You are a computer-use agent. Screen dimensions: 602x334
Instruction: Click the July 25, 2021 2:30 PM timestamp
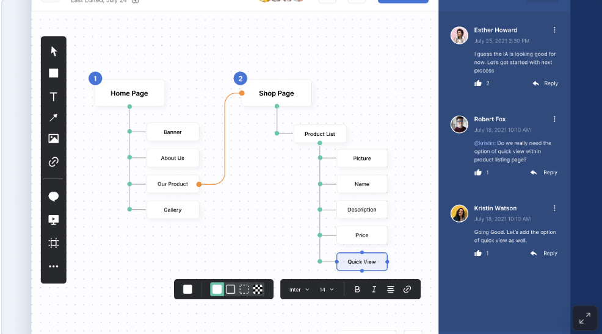(x=501, y=41)
